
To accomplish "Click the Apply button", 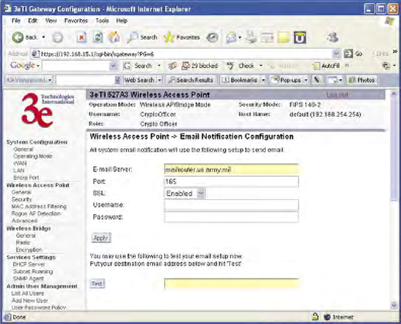I will coord(101,238).
